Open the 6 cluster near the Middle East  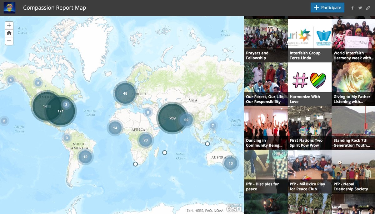[x=148, y=112]
